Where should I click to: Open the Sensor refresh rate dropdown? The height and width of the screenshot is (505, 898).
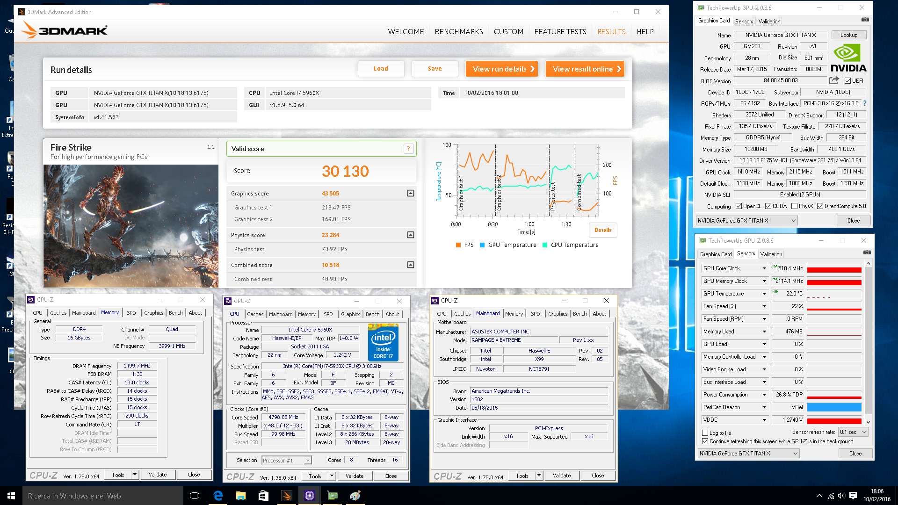pyautogui.click(x=854, y=432)
